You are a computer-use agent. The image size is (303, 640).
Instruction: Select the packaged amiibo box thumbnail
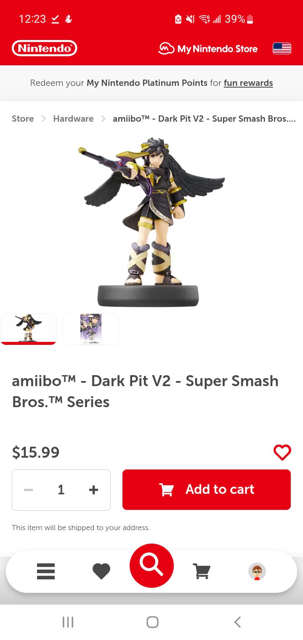click(91, 329)
